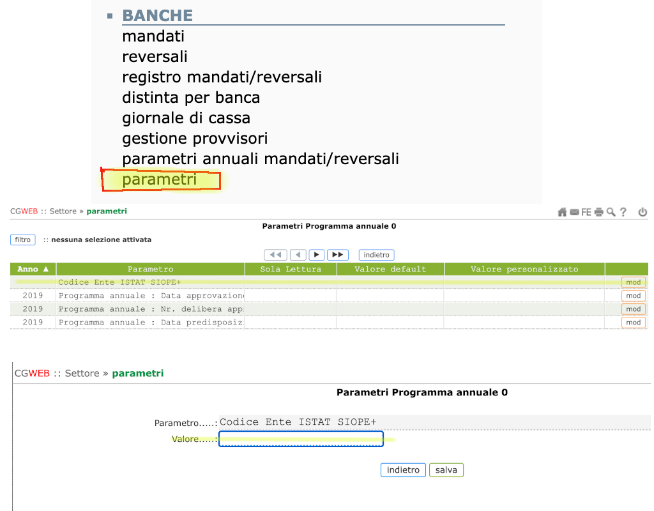Go to the first page of results

click(x=275, y=255)
